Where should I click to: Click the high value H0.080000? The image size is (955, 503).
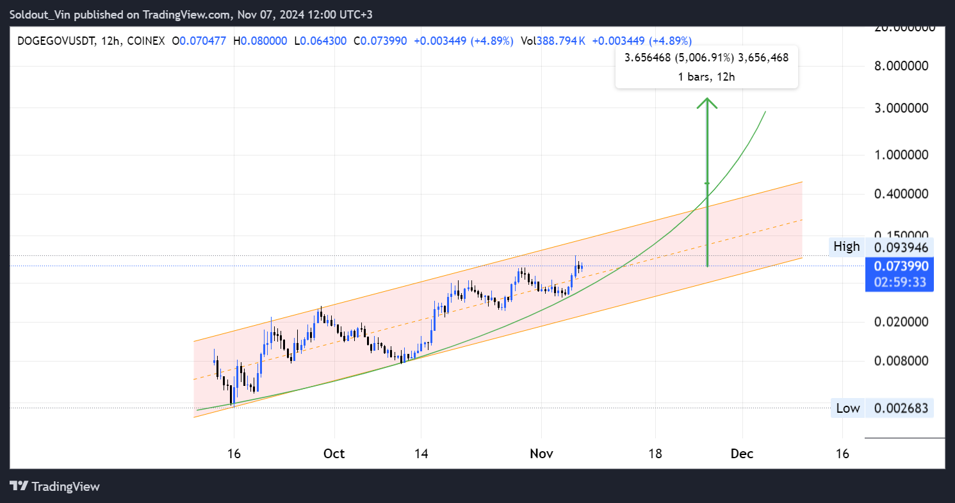(261, 41)
